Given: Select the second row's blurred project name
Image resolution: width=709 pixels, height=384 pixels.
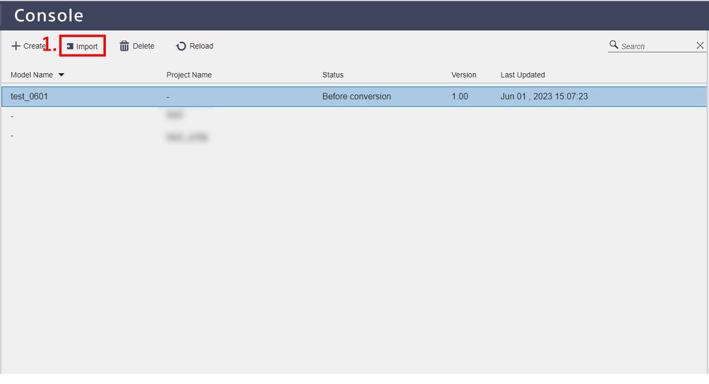Looking at the screenshot, I should click(x=174, y=115).
